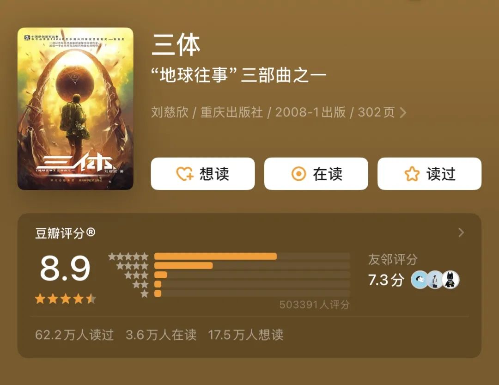
Task: Mark the book as 读过
Action: (x=429, y=174)
